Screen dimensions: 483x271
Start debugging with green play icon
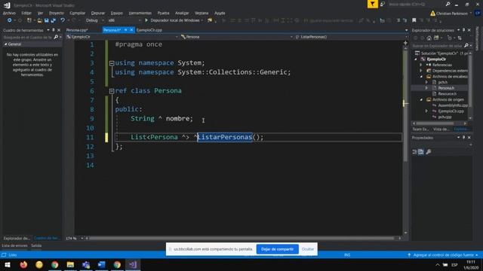(x=146, y=20)
